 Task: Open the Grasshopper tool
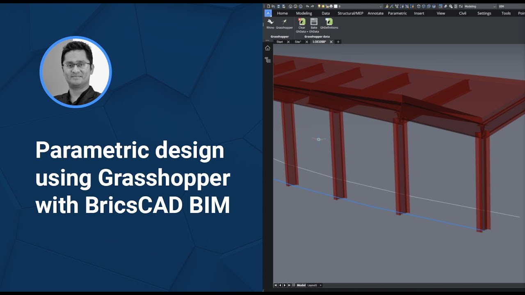pyautogui.click(x=284, y=23)
